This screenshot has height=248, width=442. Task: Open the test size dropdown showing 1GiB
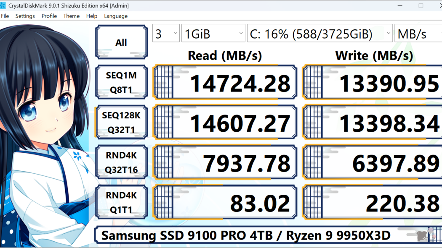point(213,34)
